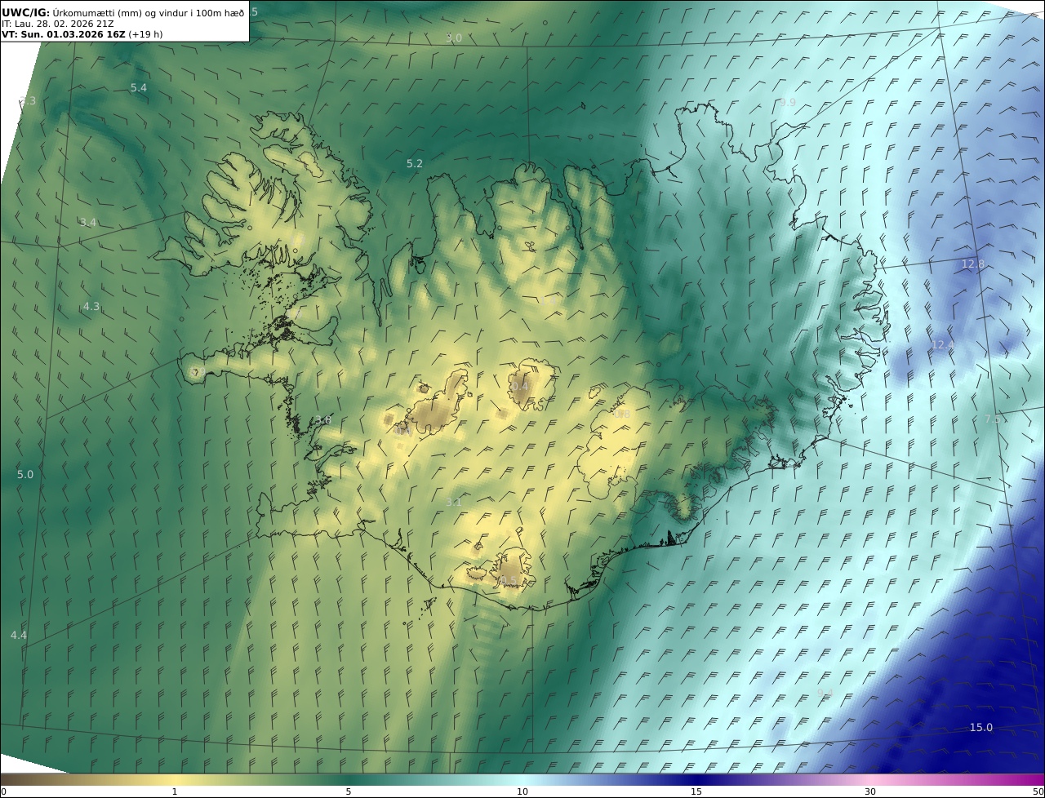Click the 4.4 value label in the southwest

tap(19, 636)
